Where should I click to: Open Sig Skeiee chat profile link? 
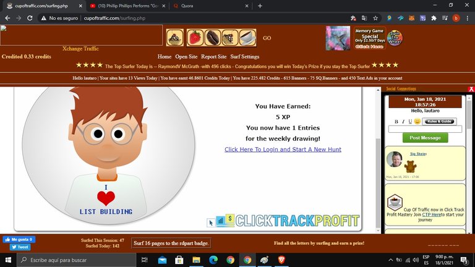click(418, 154)
